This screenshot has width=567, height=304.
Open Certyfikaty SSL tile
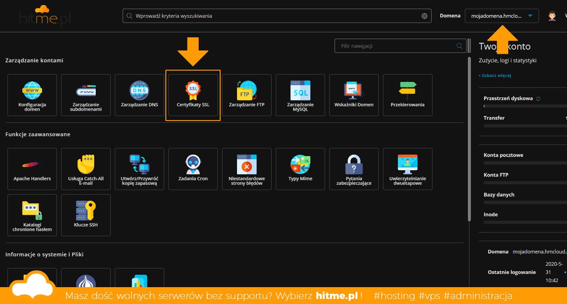pos(193,95)
